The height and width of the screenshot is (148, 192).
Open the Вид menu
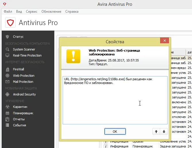[x=19, y=12]
